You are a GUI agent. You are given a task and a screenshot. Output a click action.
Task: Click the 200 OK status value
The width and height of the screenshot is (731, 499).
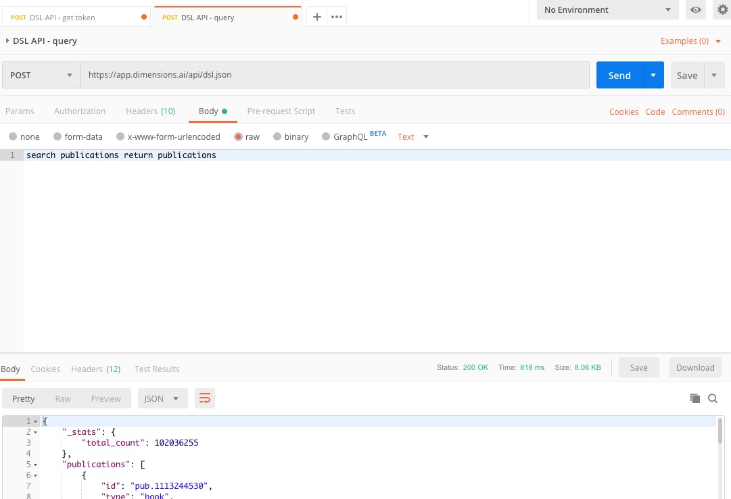[x=475, y=367]
